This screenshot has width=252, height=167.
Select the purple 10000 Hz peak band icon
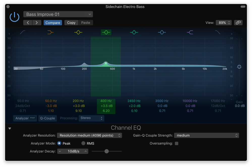[x=190, y=32]
